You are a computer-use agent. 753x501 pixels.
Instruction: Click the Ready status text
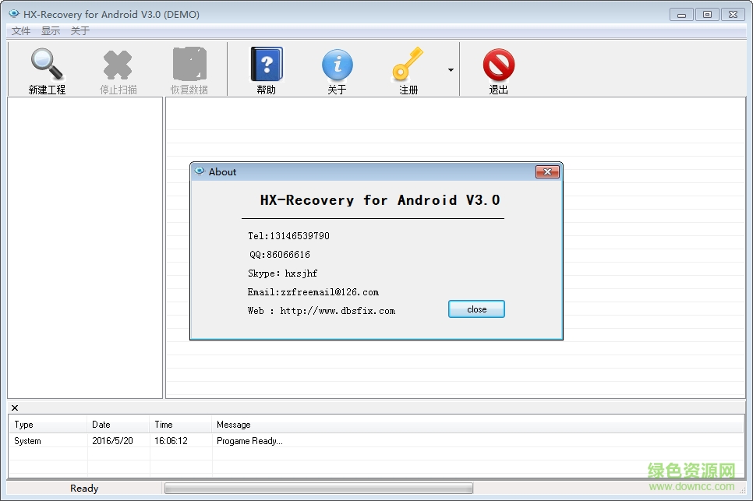pyautogui.click(x=84, y=489)
